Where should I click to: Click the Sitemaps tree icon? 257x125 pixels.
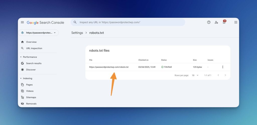pyautogui.click(x=22, y=97)
